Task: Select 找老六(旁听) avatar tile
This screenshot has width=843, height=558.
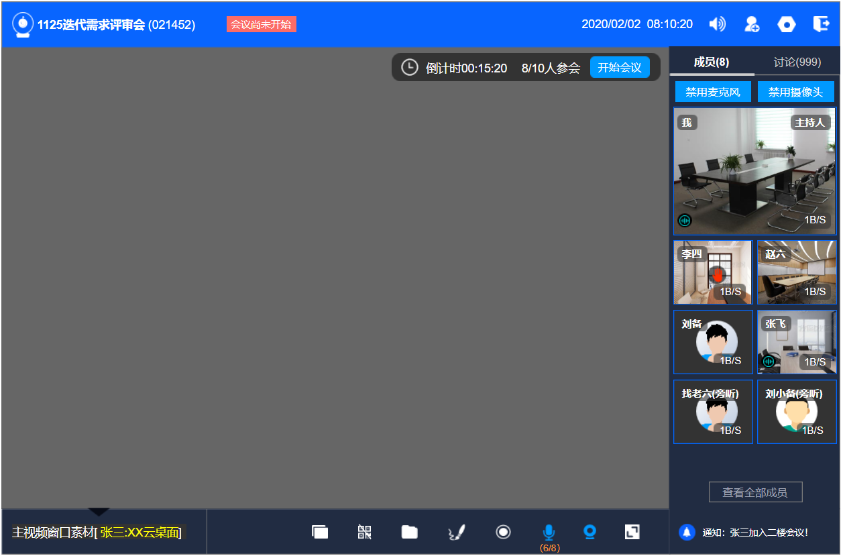Action: [x=713, y=412]
